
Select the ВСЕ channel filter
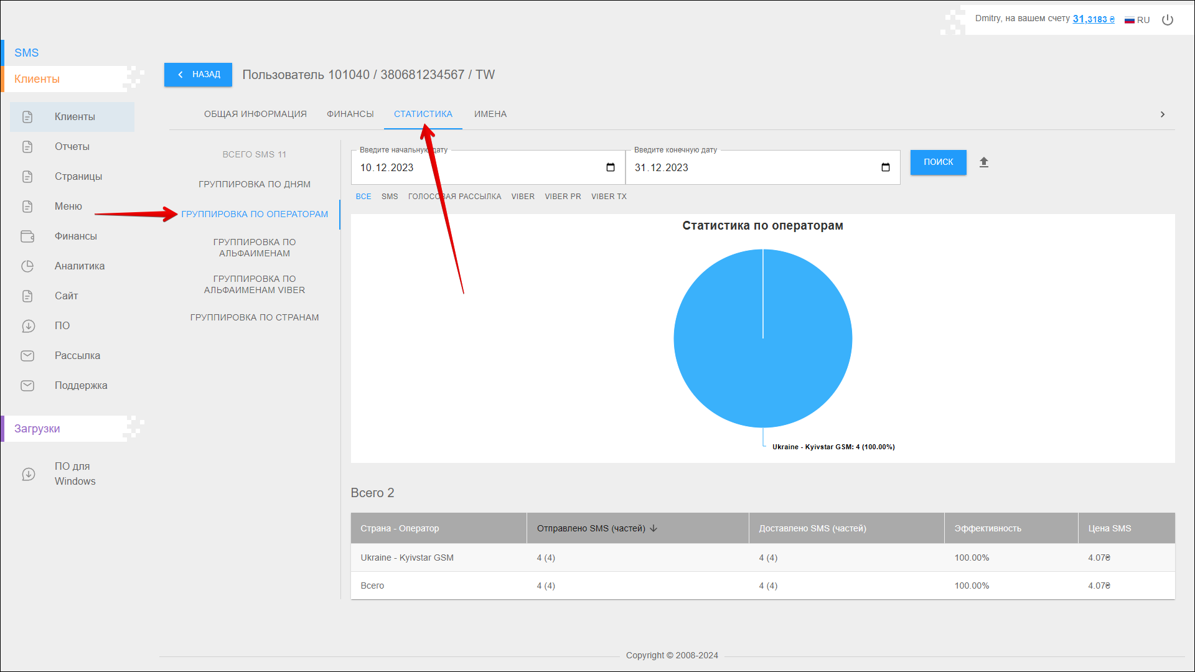pos(363,197)
